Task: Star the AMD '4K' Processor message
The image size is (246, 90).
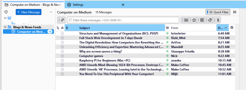Action: point(62,69)
